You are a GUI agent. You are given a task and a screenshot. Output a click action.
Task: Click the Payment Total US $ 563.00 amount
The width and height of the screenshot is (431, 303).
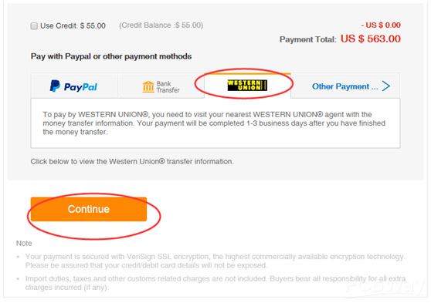[x=370, y=39]
